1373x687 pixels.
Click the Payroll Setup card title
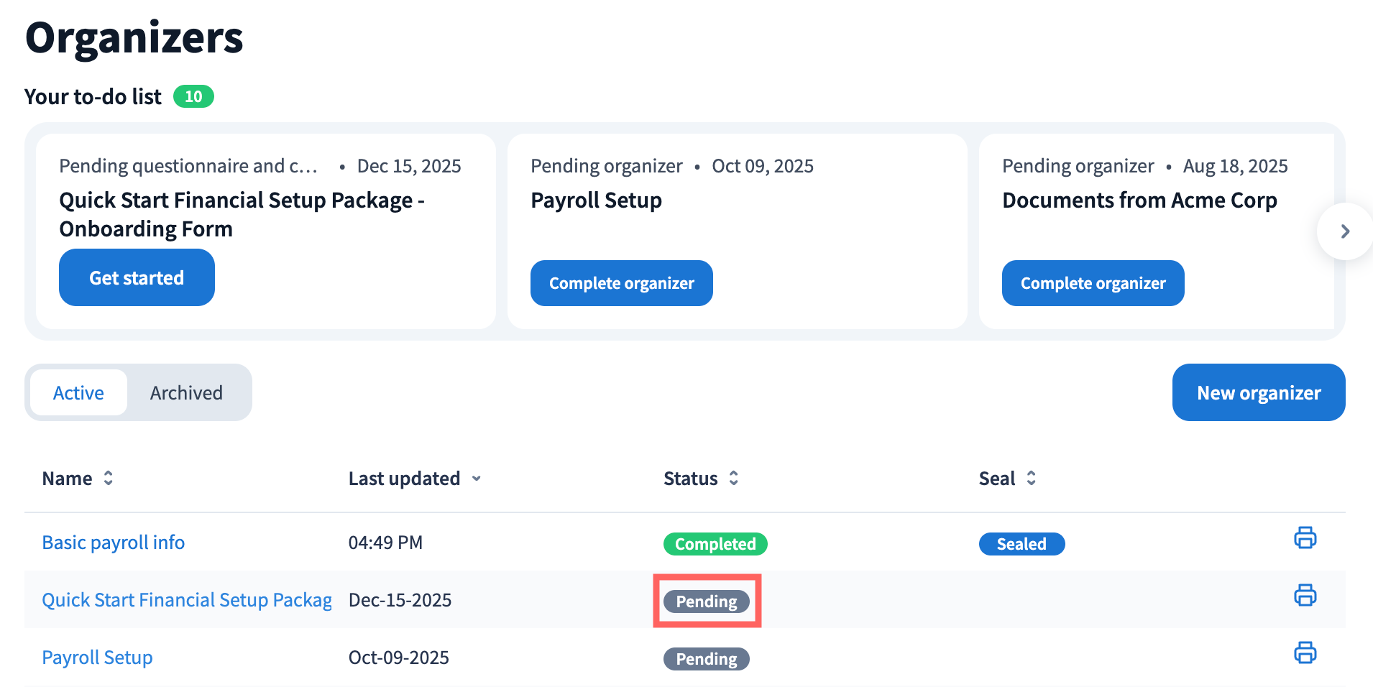click(x=596, y=200)
